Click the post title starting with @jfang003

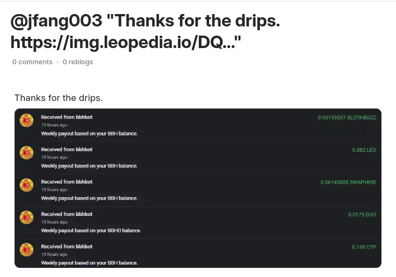click(145, 31)
